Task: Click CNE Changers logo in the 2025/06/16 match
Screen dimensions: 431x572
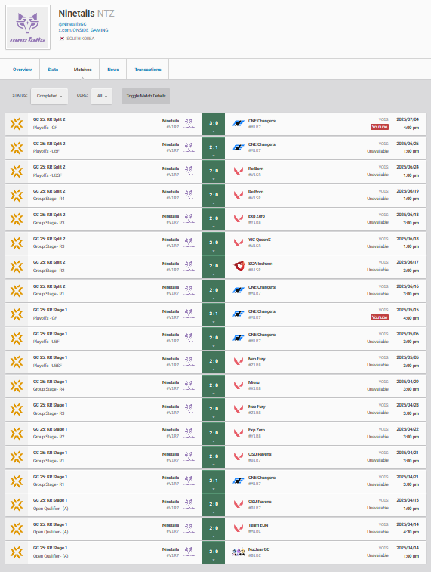Action: [x=239, y=290]
